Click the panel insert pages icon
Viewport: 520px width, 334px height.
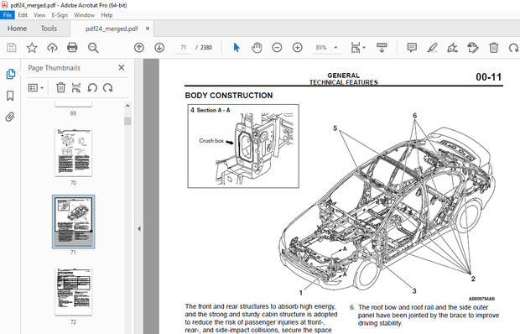coord(76,87)
